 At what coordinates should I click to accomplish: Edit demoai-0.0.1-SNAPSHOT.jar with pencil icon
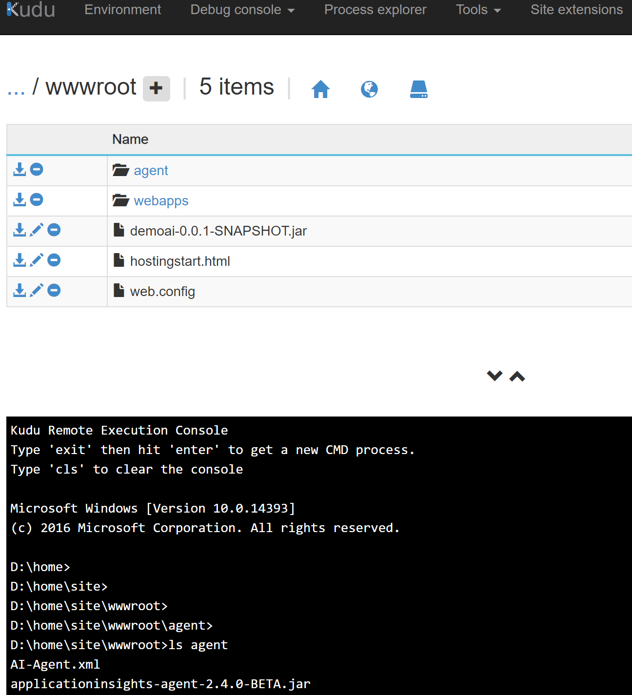click(x=37, y=230)
